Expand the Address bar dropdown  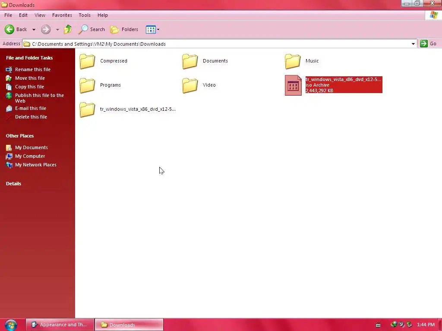point(413,44)
